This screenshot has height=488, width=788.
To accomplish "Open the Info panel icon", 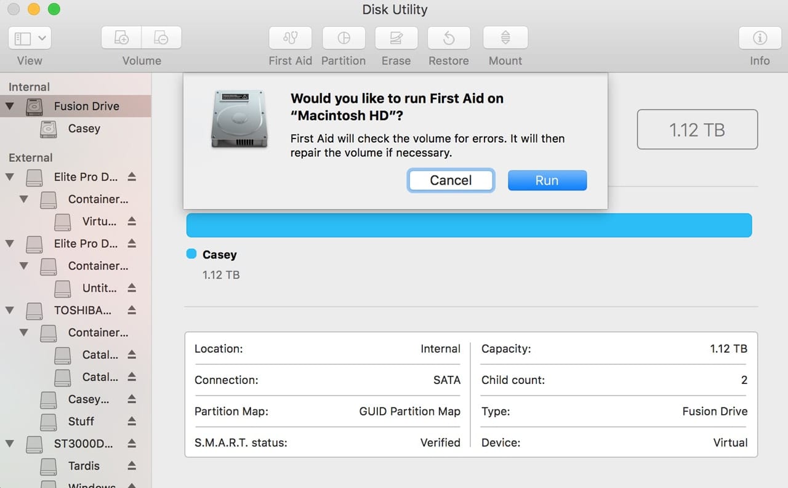I will 759,38.
